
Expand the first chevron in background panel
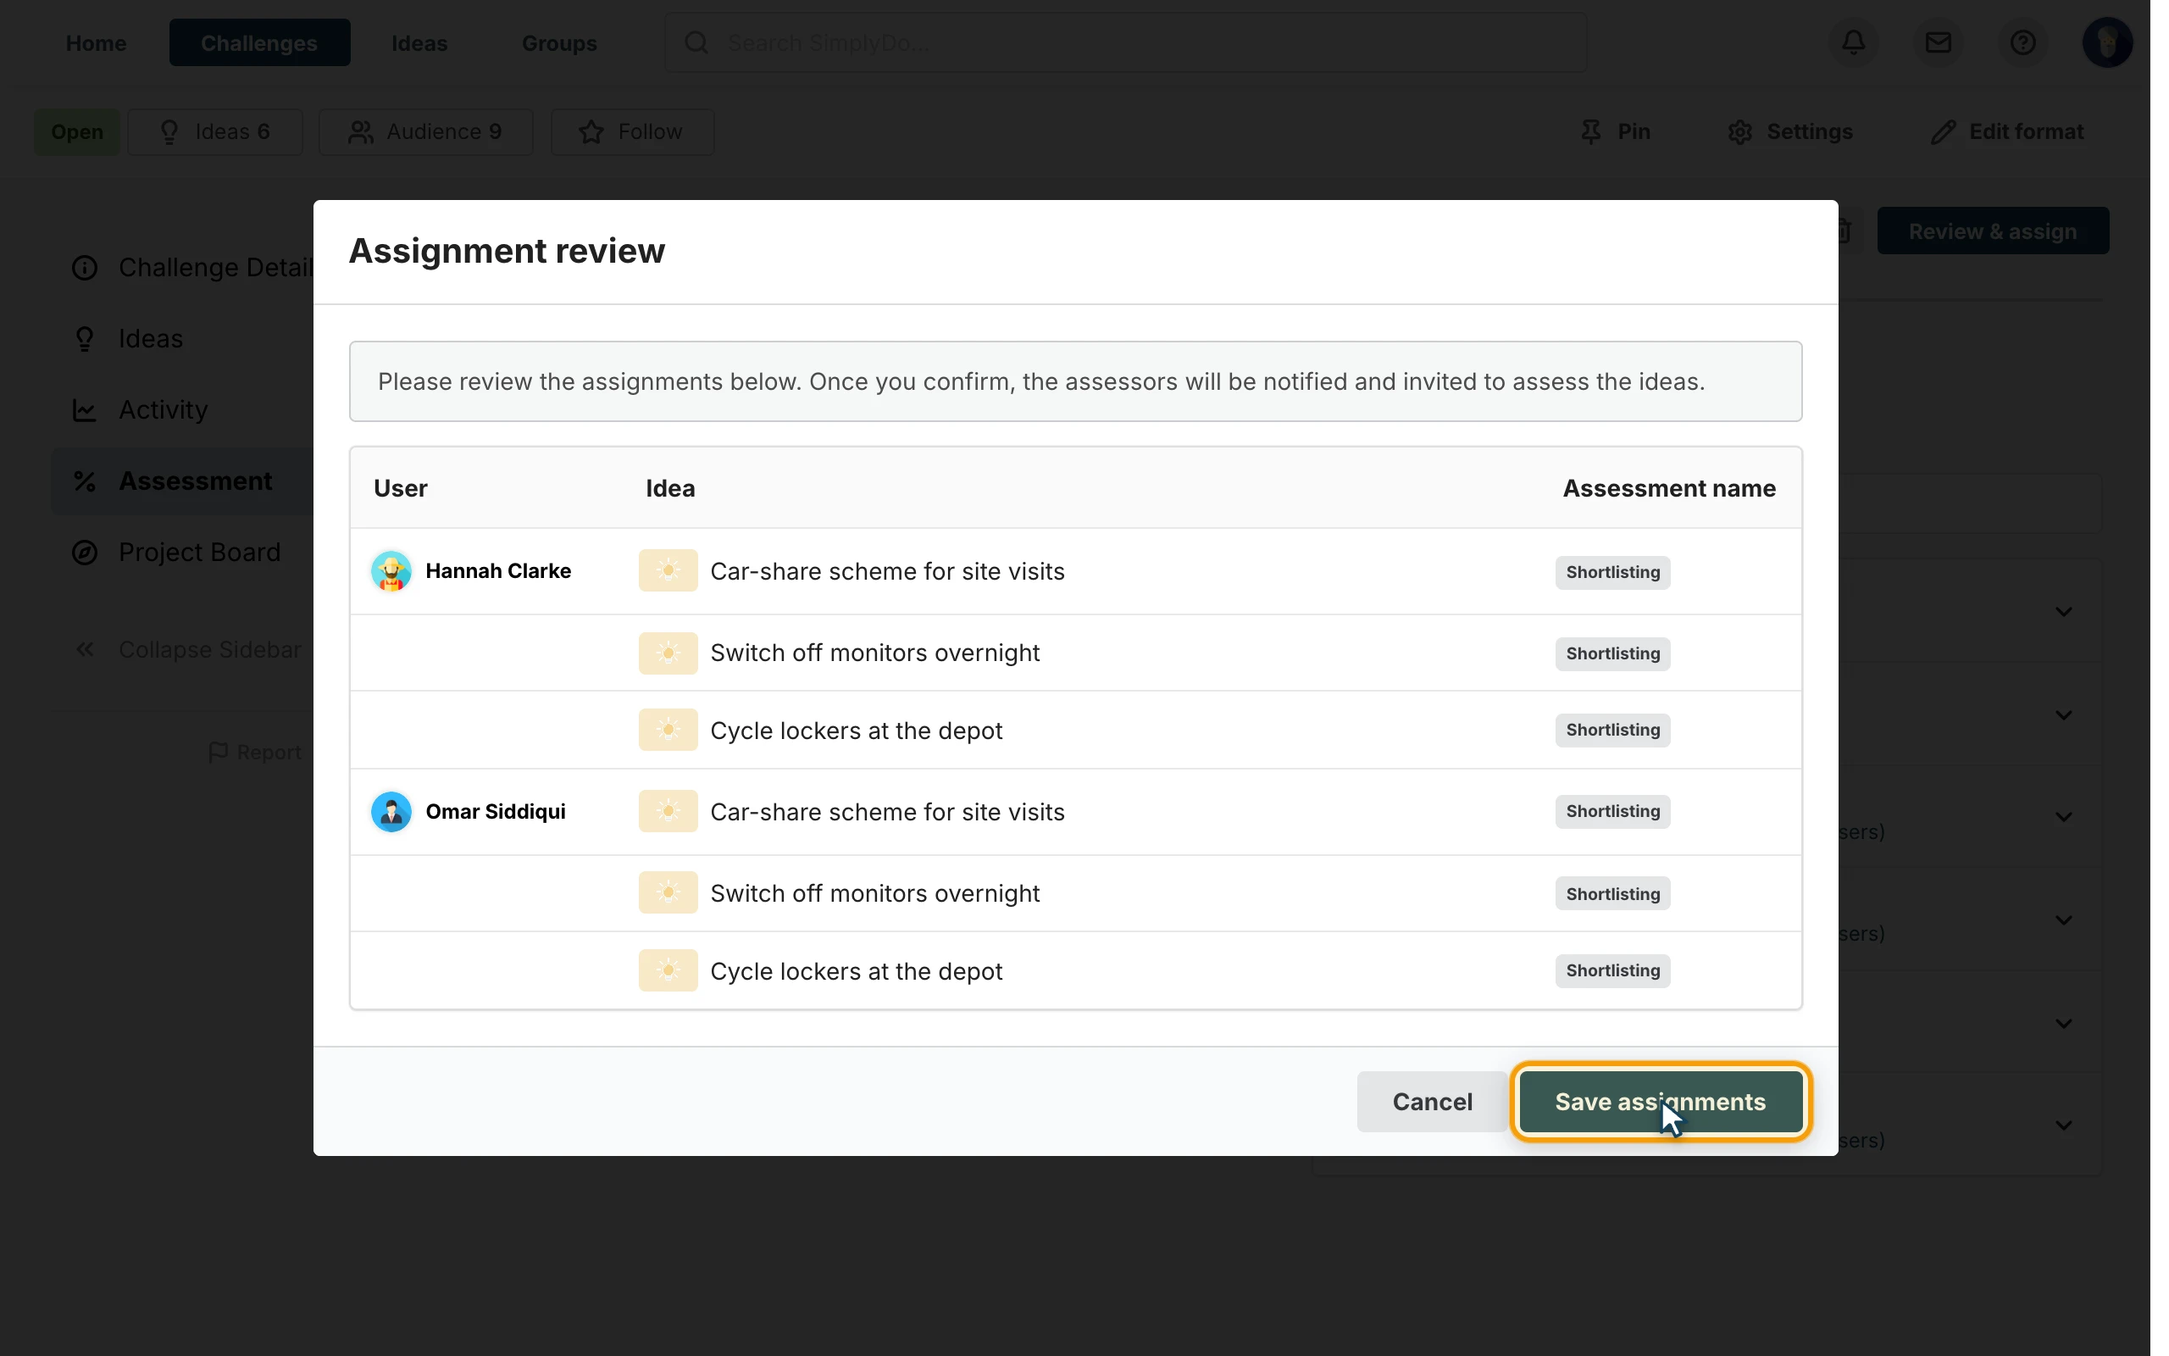(x=2062, y=612)
